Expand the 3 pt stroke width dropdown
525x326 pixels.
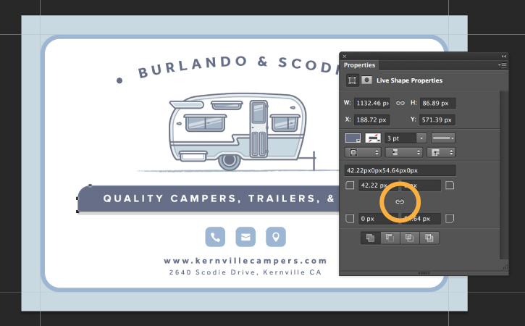point(421,138)
